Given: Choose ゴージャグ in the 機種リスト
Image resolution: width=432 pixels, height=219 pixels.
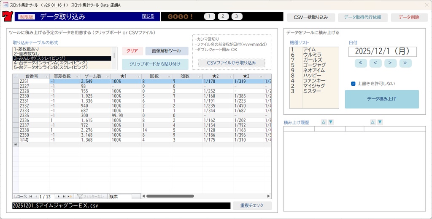Looking at the screenshot, I should (314, 65).
